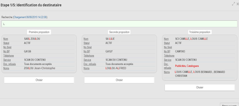
Task: Click Téléphone label in second proposition
Action: point(89,56)
